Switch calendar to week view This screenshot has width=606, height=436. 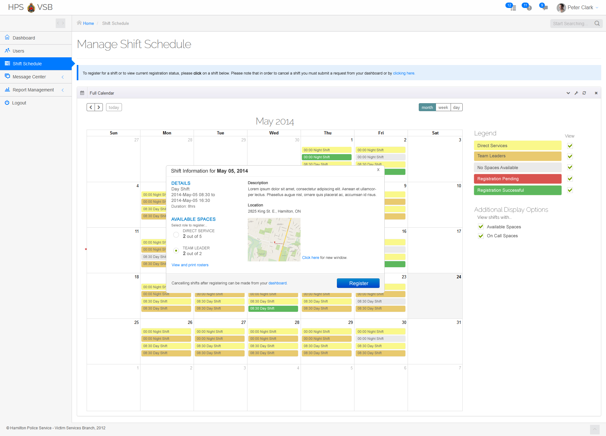(x=443, y=107)
